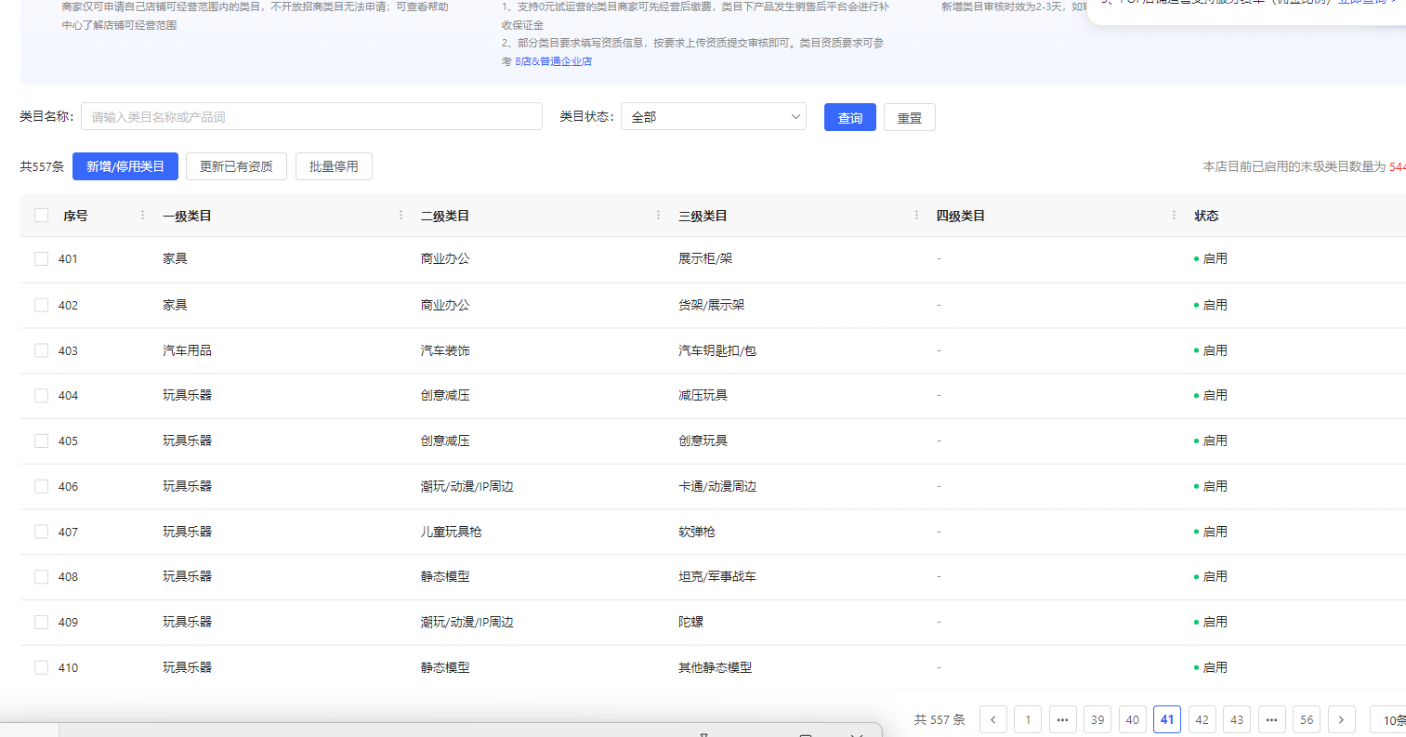Click the 新增/停用类目 button
The height and width of the screenshot is (737, 1406).
[x=125, y=166]
